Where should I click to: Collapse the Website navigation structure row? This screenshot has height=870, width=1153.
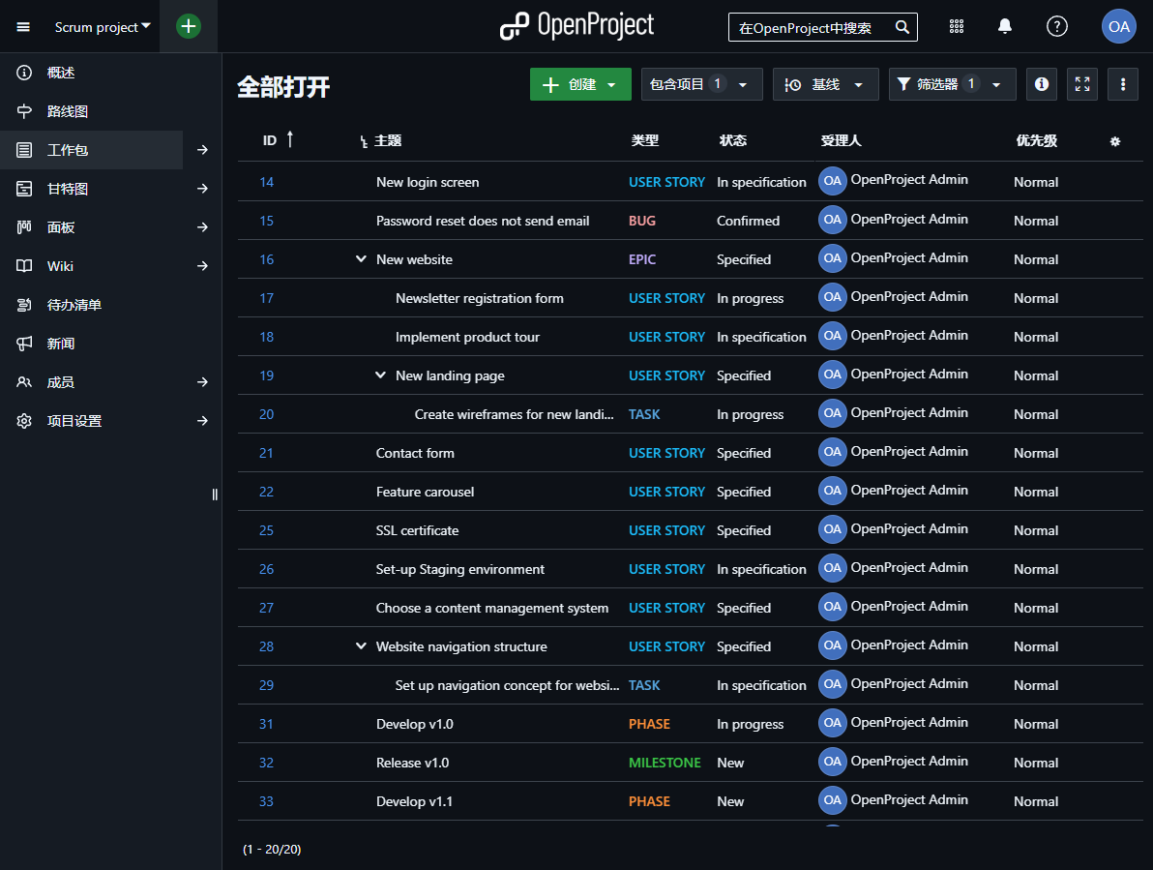361,645
